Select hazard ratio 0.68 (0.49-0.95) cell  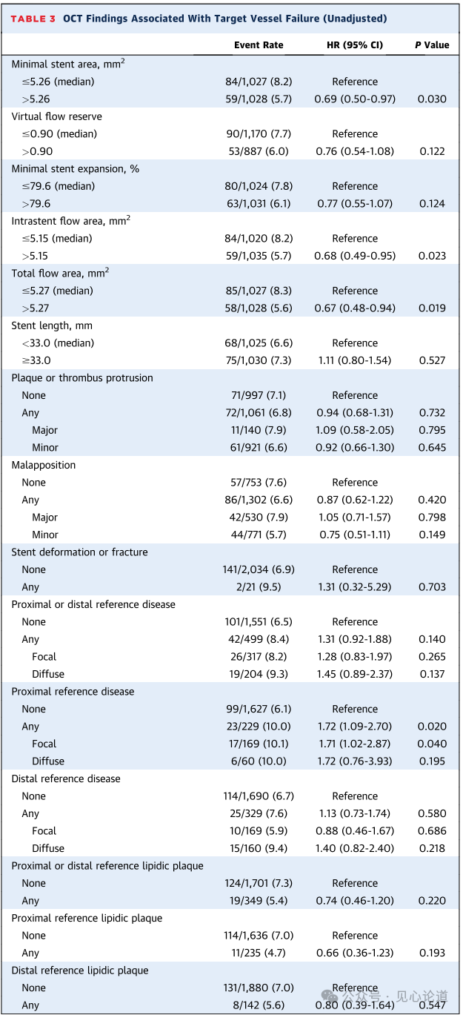[355, 256]
